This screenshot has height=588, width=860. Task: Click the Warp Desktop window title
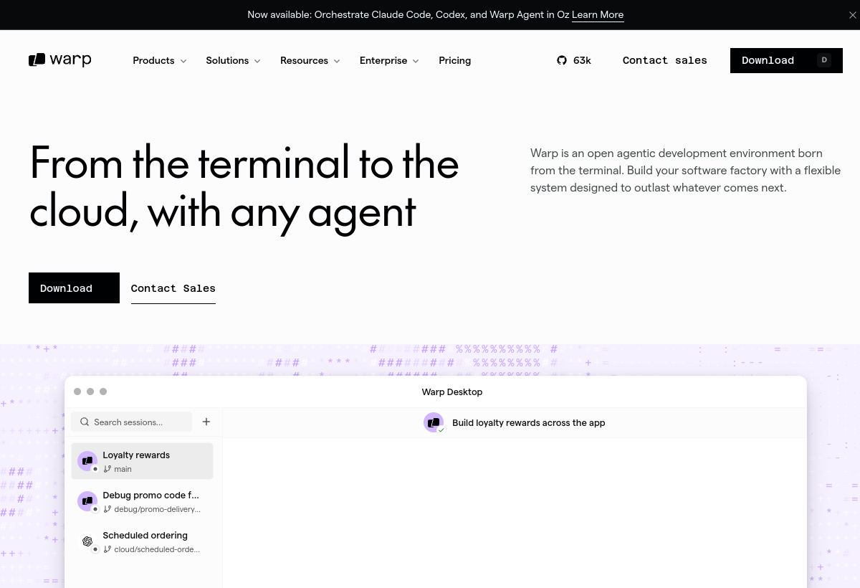[x=452, y=392]
